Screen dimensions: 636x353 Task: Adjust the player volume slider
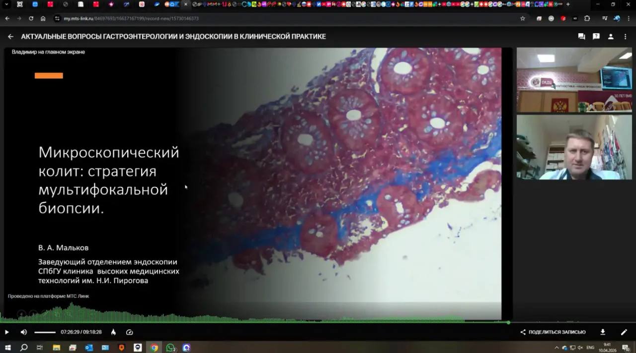(45, 332)
